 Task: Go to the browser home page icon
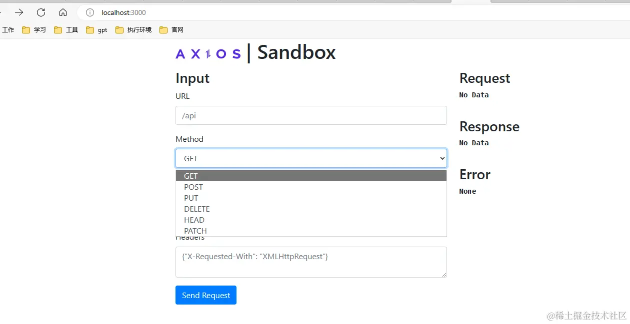[x=63, y=12]
